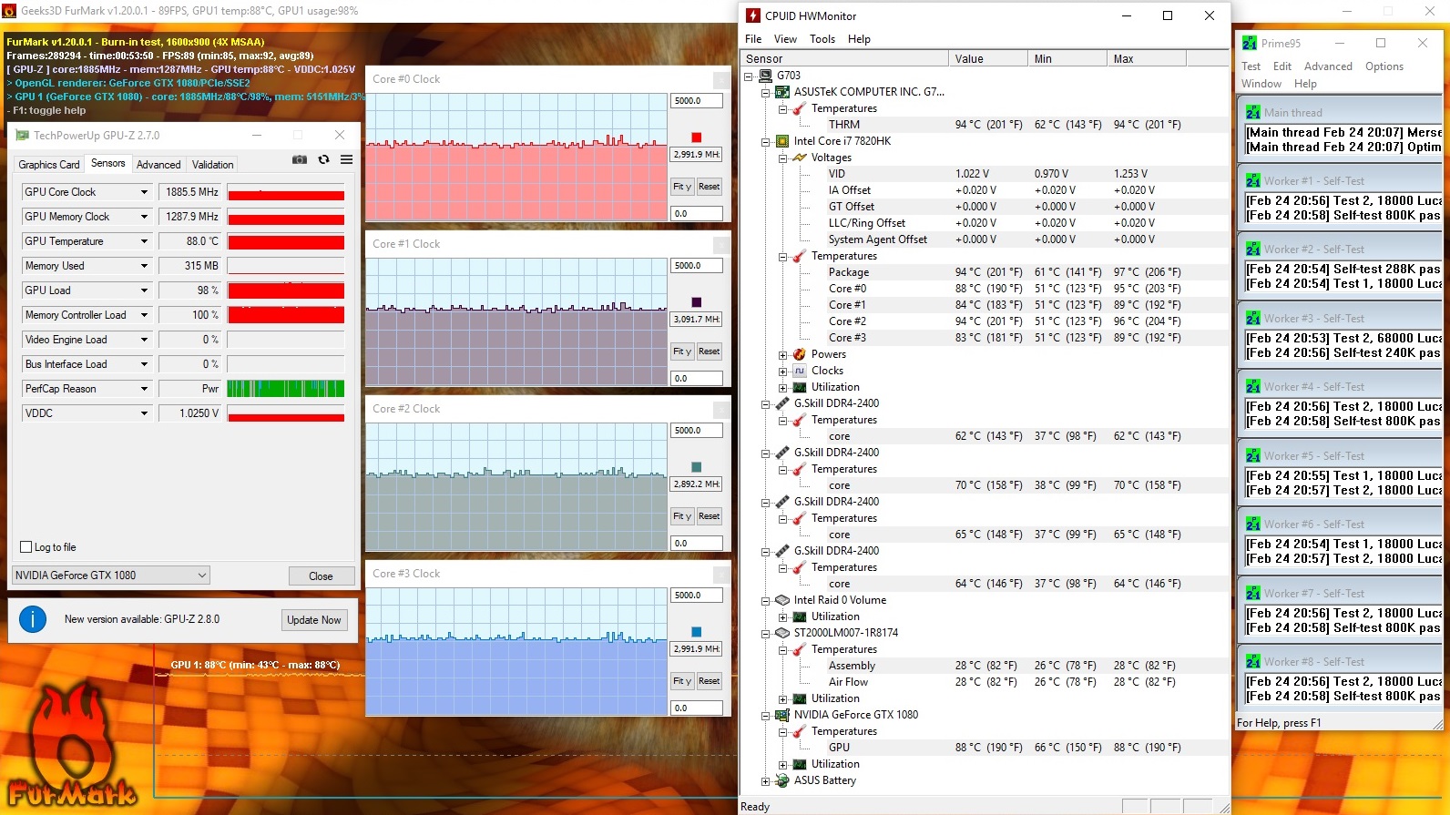
Task: Select the THRM temperature row in HWMonitor
Action: (x=986, y=125)
